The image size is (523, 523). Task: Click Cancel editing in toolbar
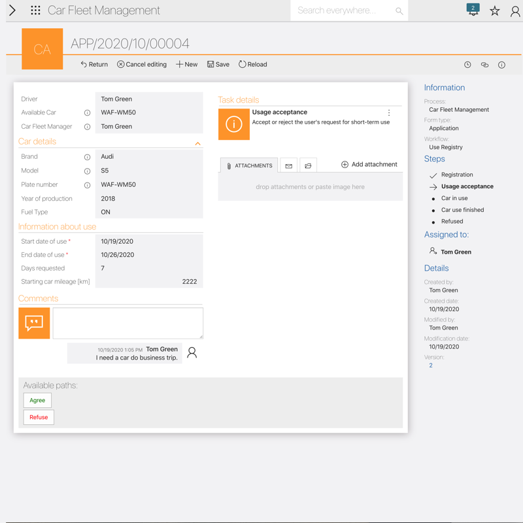[141, 65]
